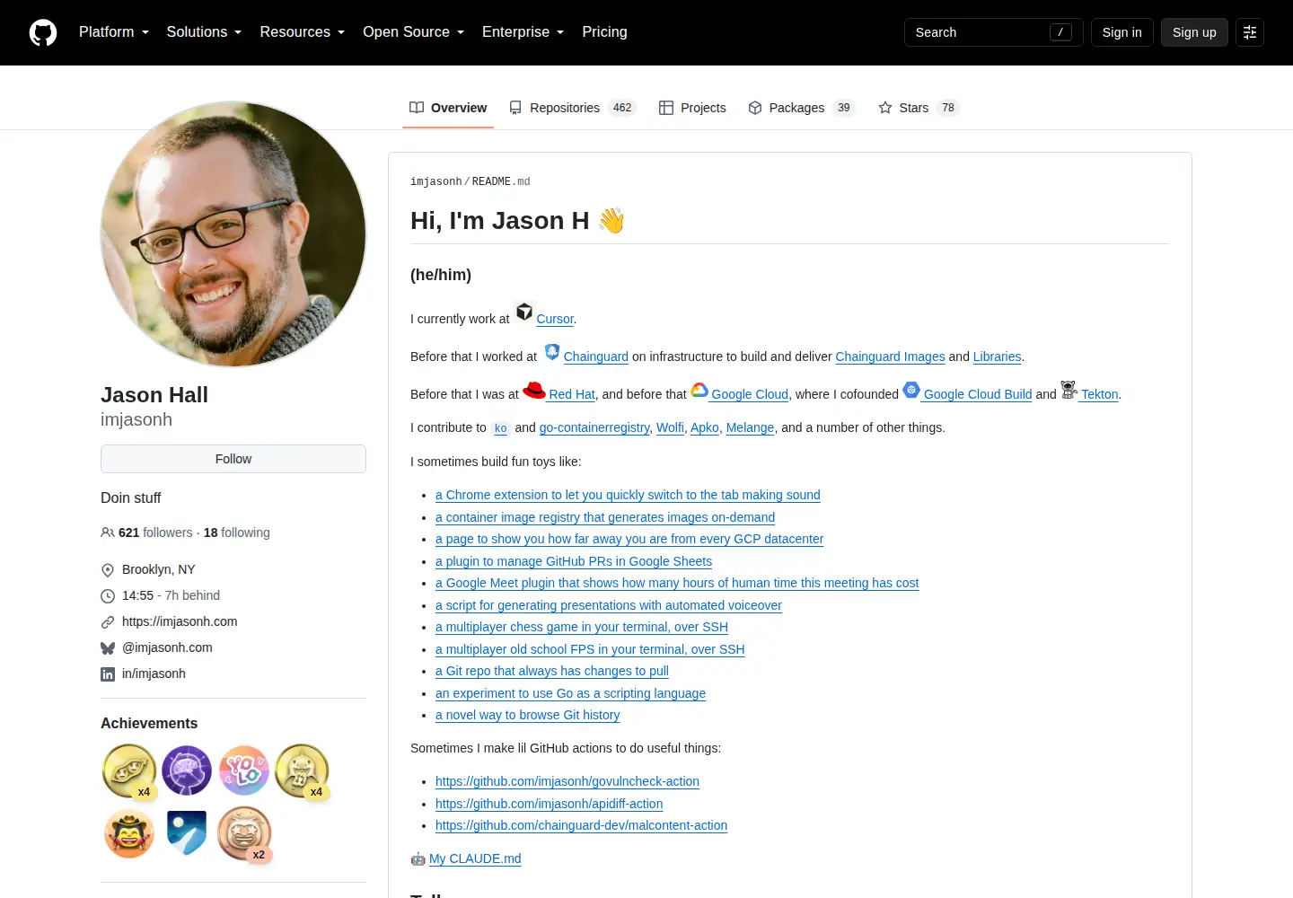Click the Cursor logo icon
Image resolution: width=1293 pixels, height=898 pixels.
point(524,312)
